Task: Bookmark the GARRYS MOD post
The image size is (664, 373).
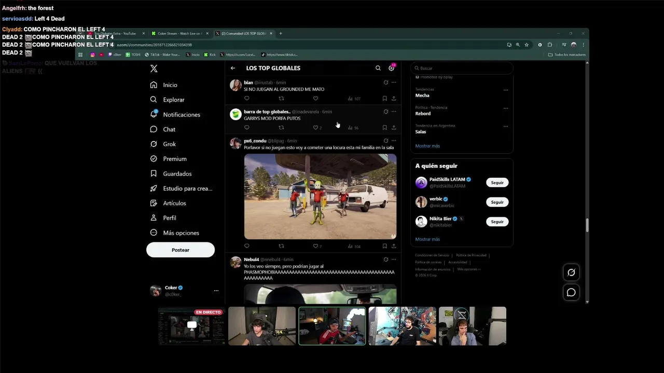Action: pos(384,127)
